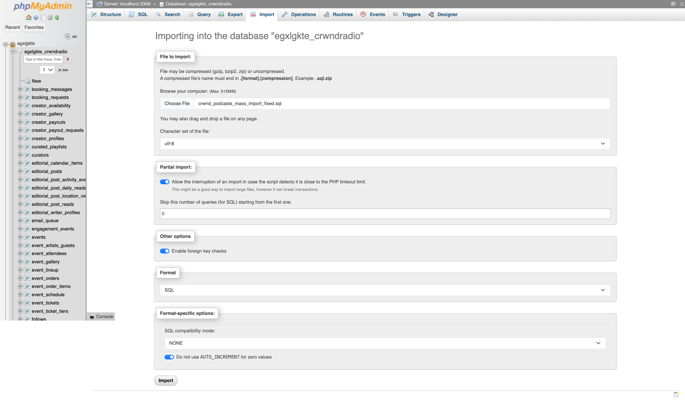
Task: Click the Console icon at bottom
Action: 92,317
